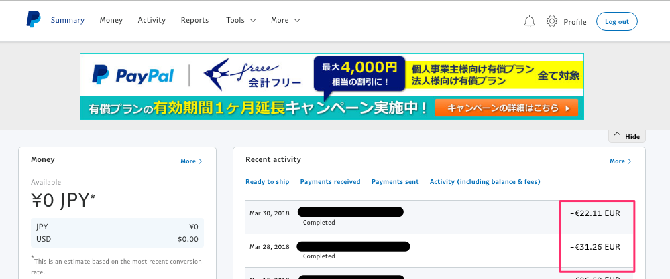Select the JPY balance row

[117, 227]
